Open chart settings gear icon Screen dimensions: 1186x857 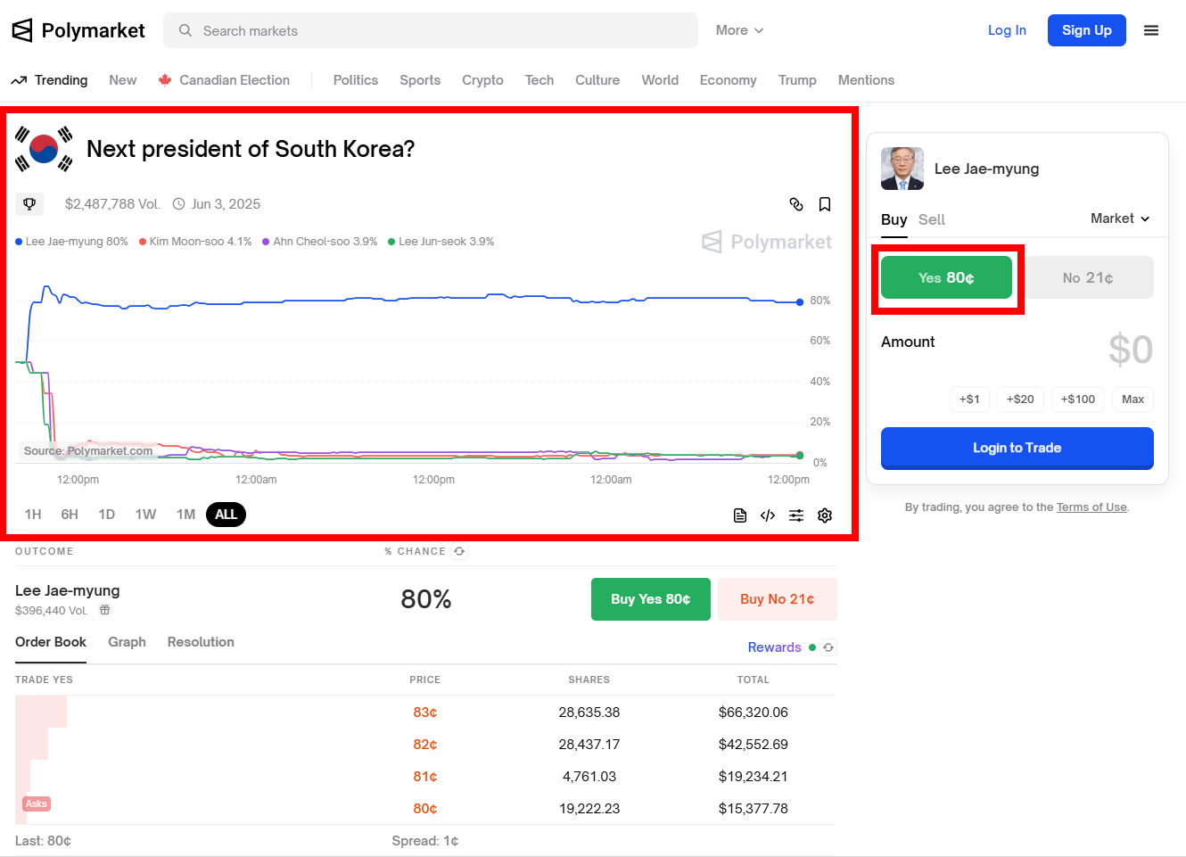pyautogui.click(x=825, y=515)
